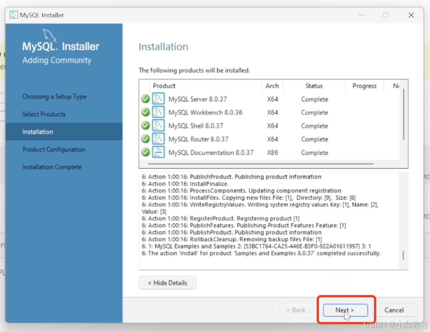430x332 pixels.
Task: Click the log line 'InstallFinalize.'
Action: pyautogui.click(x=185, y=183)
